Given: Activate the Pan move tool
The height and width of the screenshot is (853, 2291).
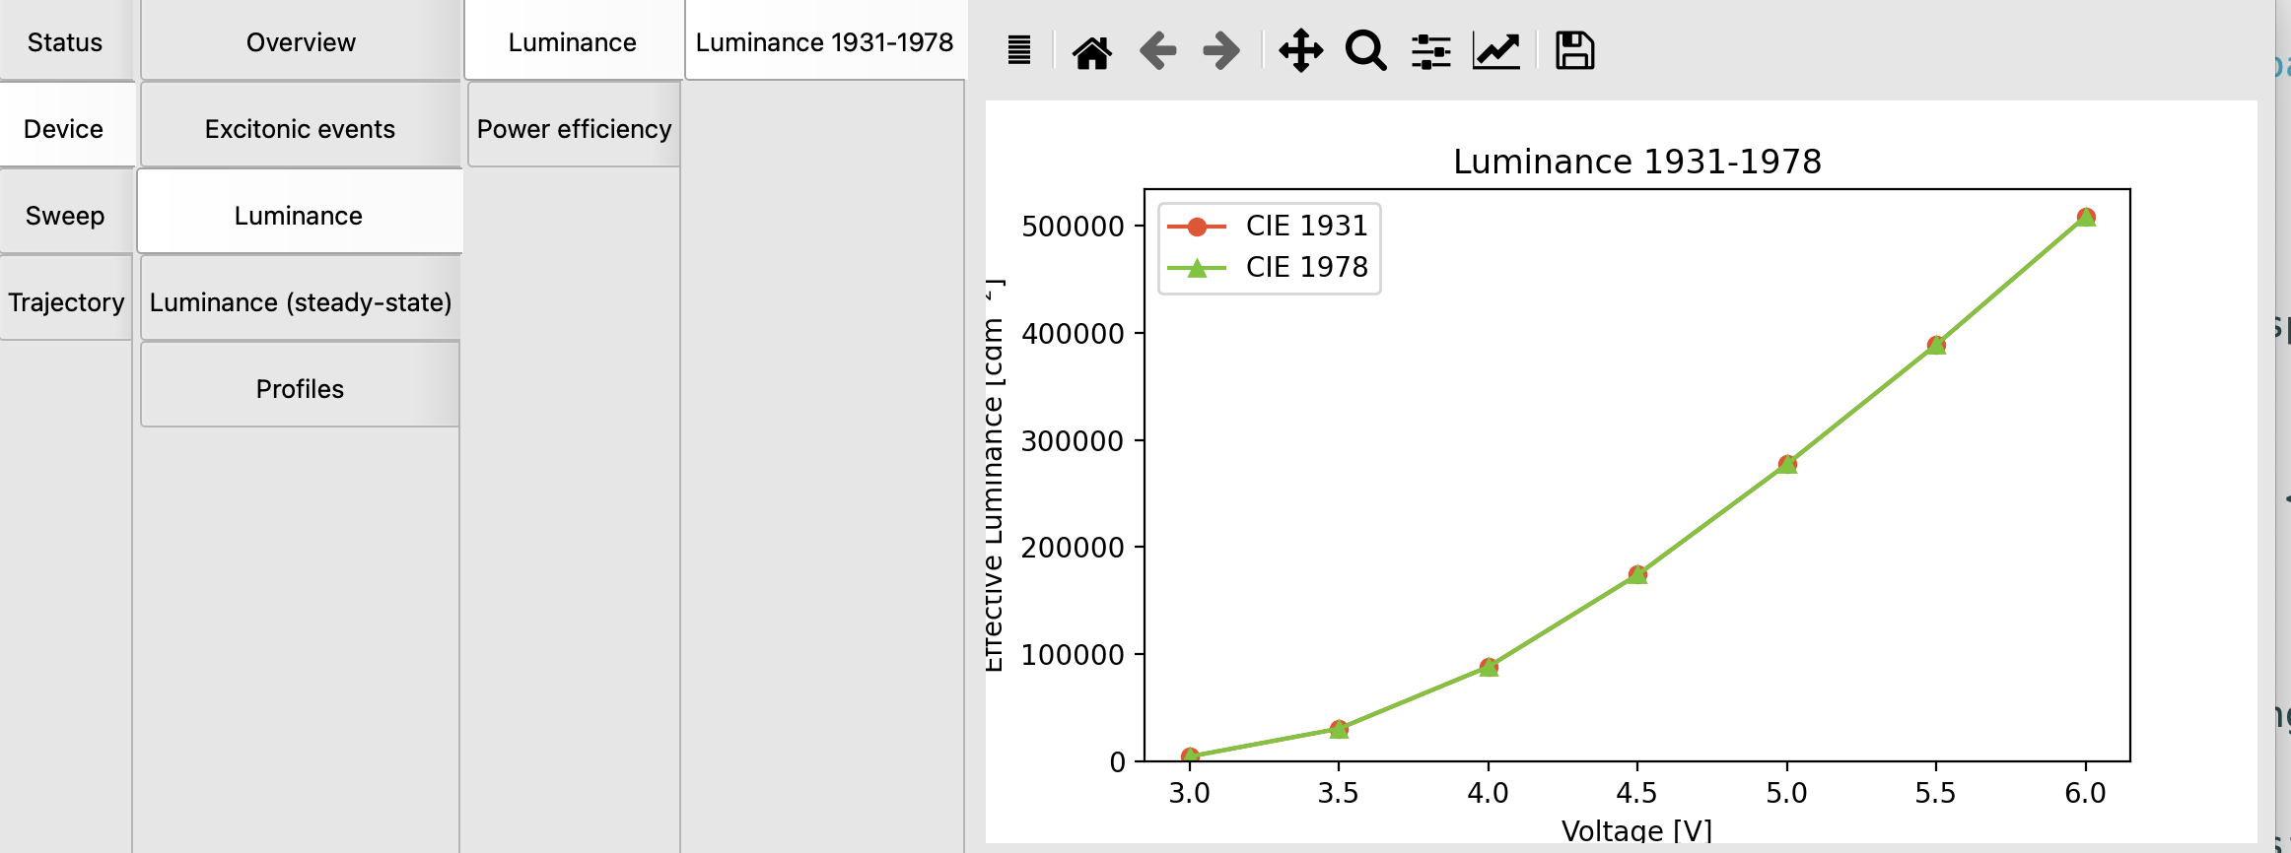Looking at the screenshot, I should pos(1300,51).
